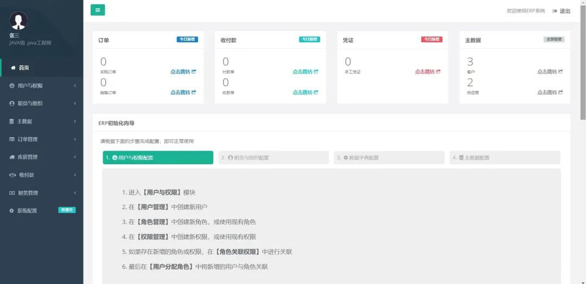Click the red 今日新增 badge on 凭证 card
The height and width of the screenshot is (284, 586).
432,39
